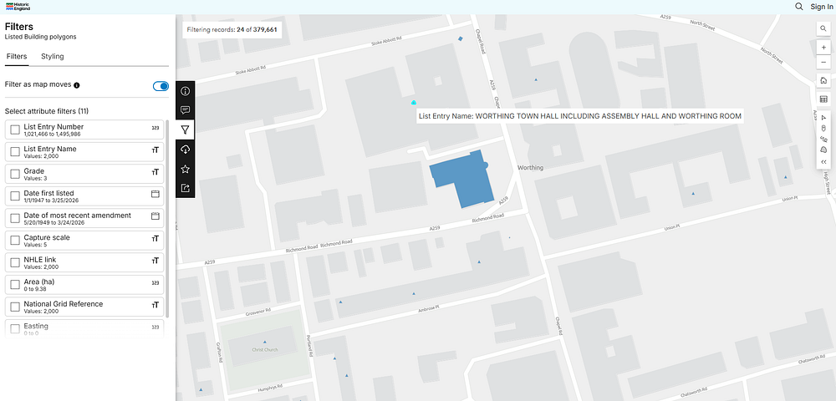This screenshot has height=401, width=836.
Task: Click the share icon in dark sidebar
Action: pyautogui.click(x=186, y=188)
